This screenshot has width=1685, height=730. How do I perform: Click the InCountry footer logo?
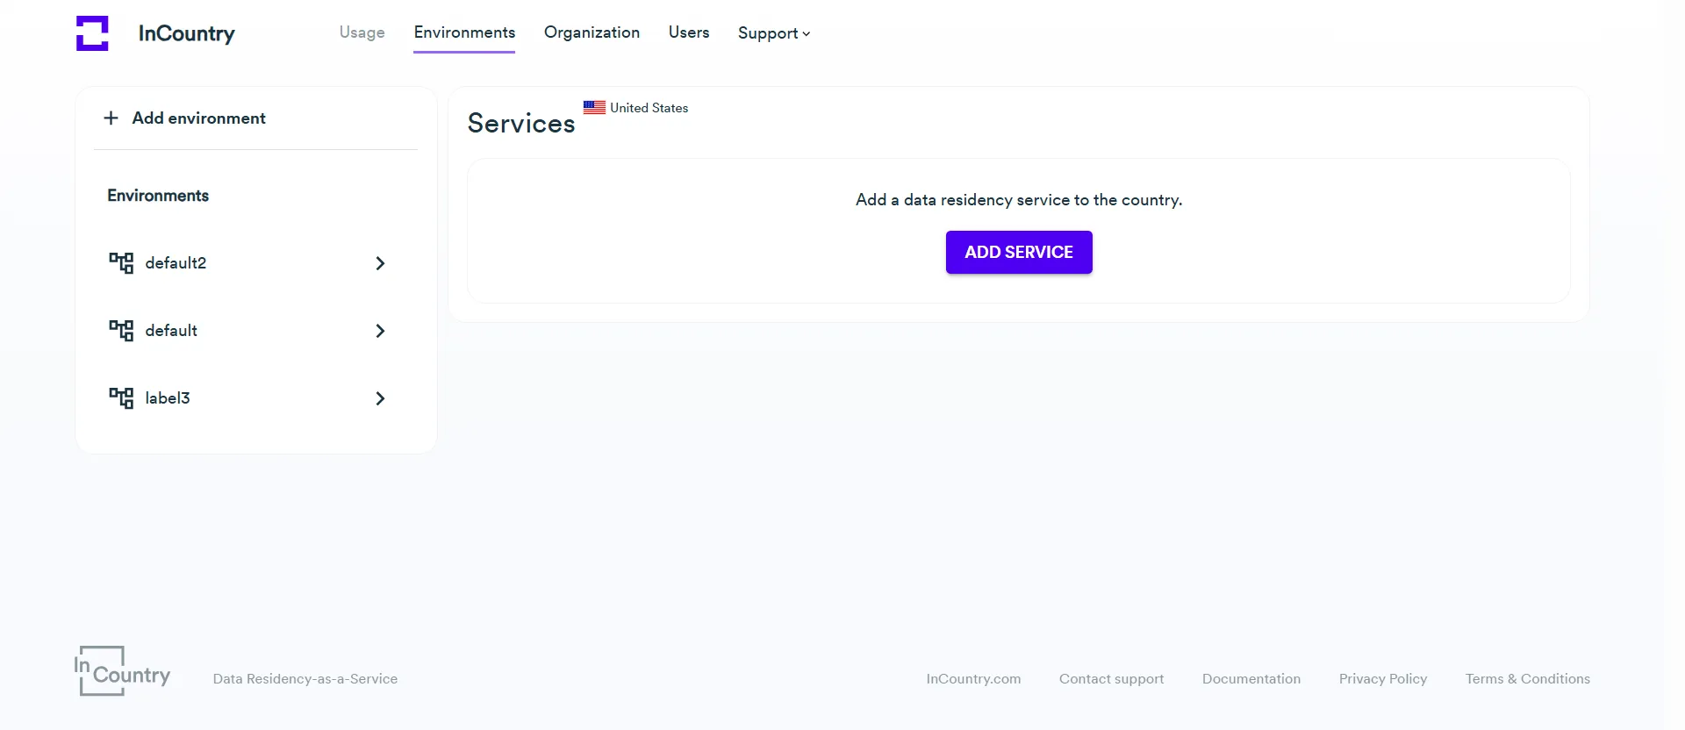[x=123, y=672]
